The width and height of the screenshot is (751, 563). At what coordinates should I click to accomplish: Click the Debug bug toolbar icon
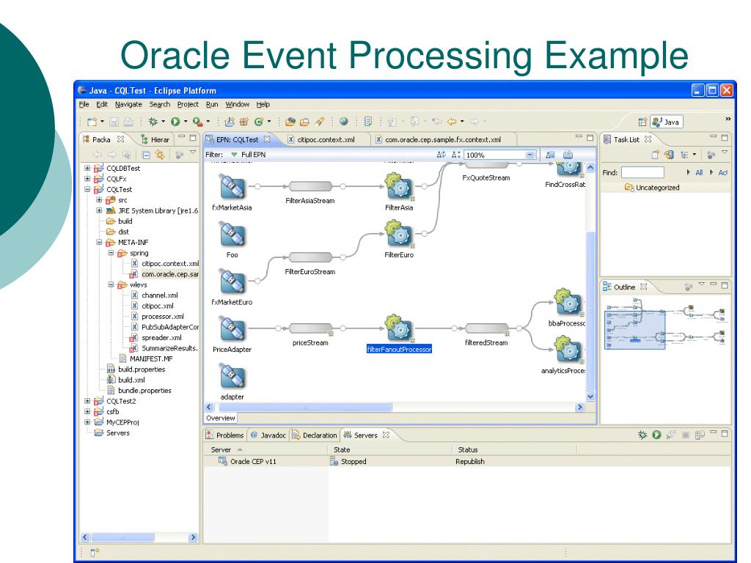[x=153, y=122]
